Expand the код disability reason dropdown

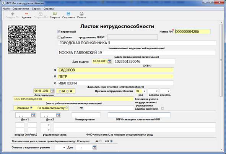(145, 91)
